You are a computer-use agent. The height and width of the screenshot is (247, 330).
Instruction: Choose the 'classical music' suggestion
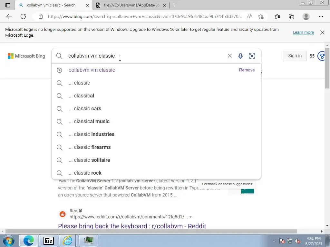tap(156, 121)
